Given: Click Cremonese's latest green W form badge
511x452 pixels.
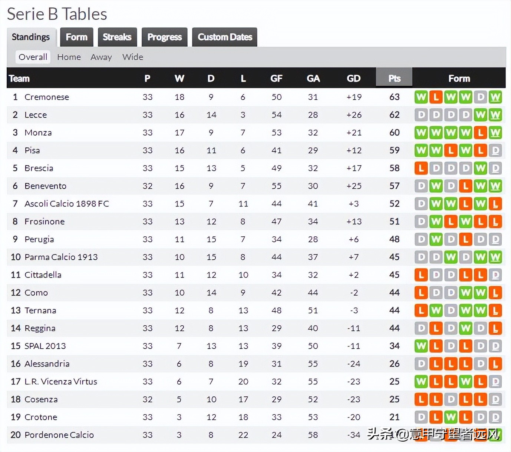Looking at the screenshot, I should (x=495, y=97).
